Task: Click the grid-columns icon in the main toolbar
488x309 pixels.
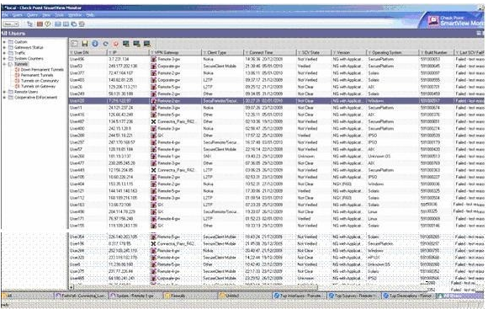Action: pos(66,24)
